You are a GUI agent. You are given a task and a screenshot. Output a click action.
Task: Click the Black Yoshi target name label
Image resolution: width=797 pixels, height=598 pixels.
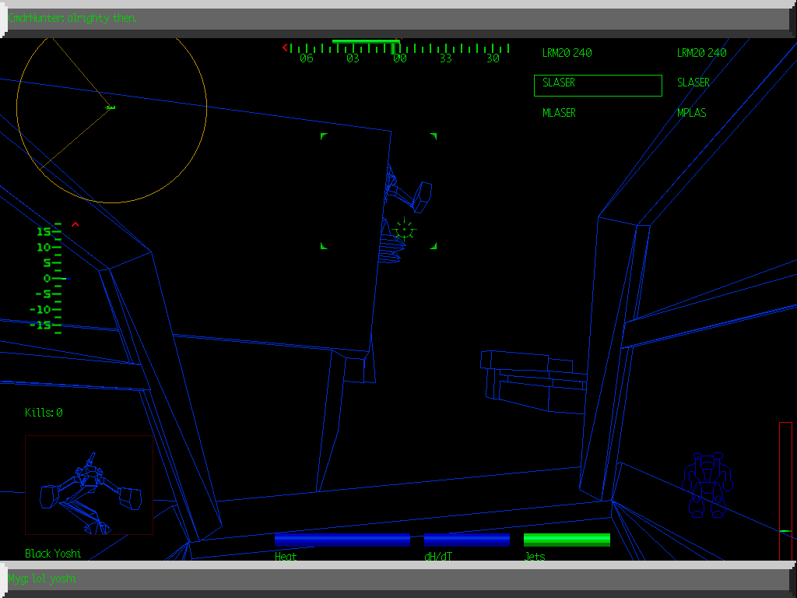click(x=53, y=554)
